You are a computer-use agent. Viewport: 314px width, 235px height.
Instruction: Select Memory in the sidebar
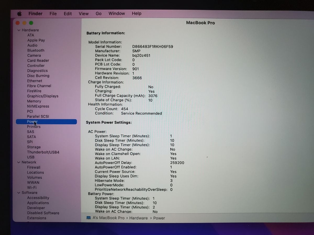pos(34,101)
